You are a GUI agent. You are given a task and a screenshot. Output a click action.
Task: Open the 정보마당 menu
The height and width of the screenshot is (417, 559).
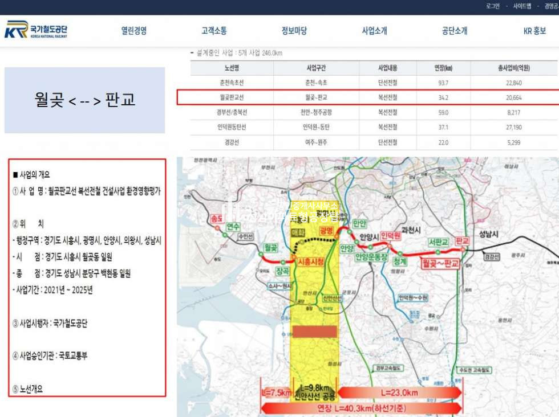click(x=294, y=31)
